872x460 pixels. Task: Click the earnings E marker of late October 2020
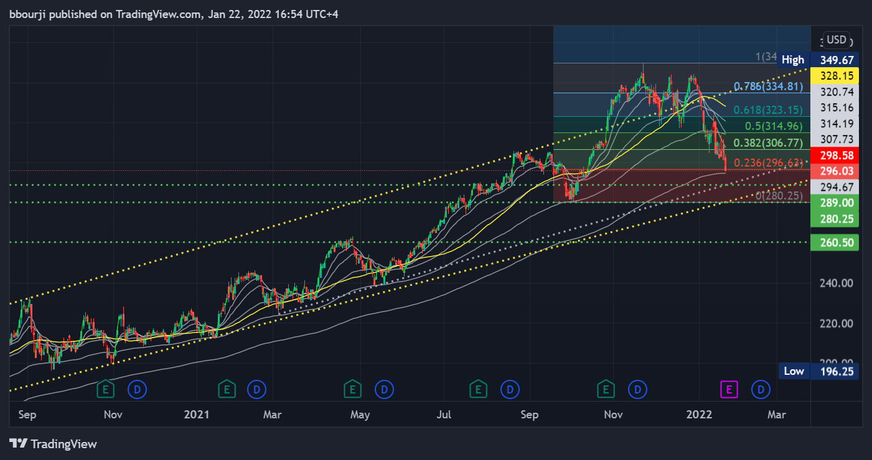pyautogui.click(x=106, y=390)
